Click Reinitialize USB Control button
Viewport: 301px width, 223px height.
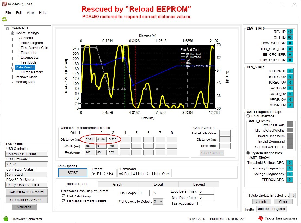[x=27, y=192]
